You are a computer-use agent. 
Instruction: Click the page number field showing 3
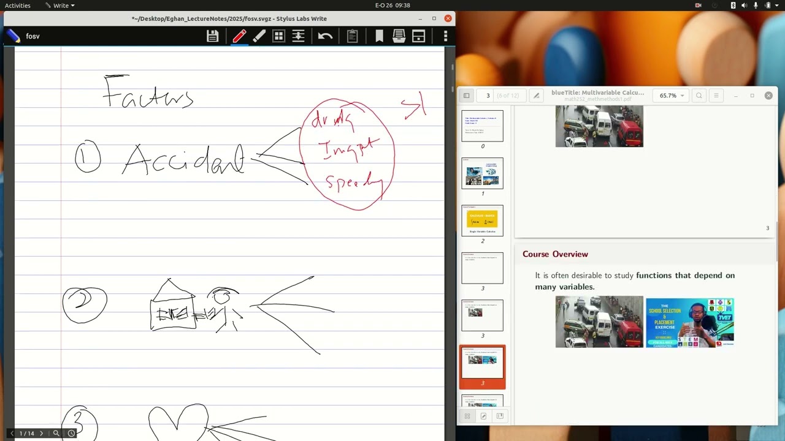point(488,96)
